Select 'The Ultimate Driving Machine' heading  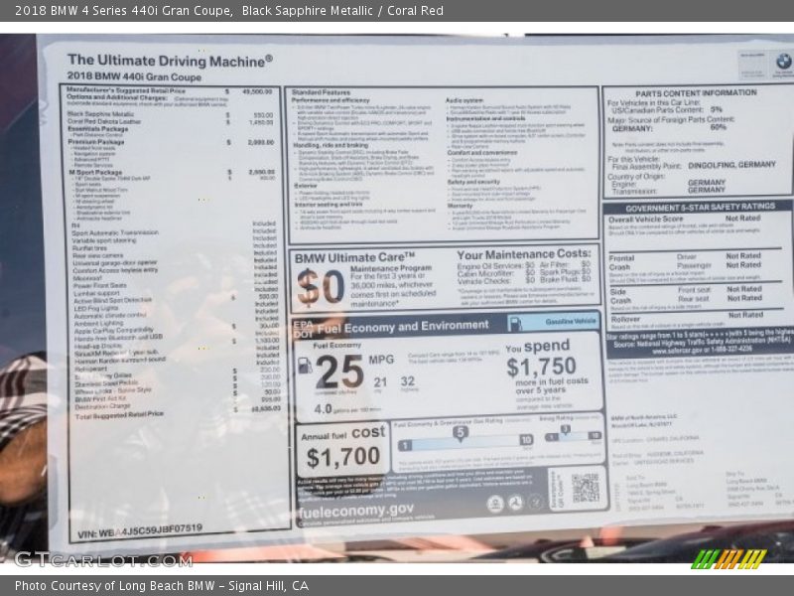[x=170, y=61]
